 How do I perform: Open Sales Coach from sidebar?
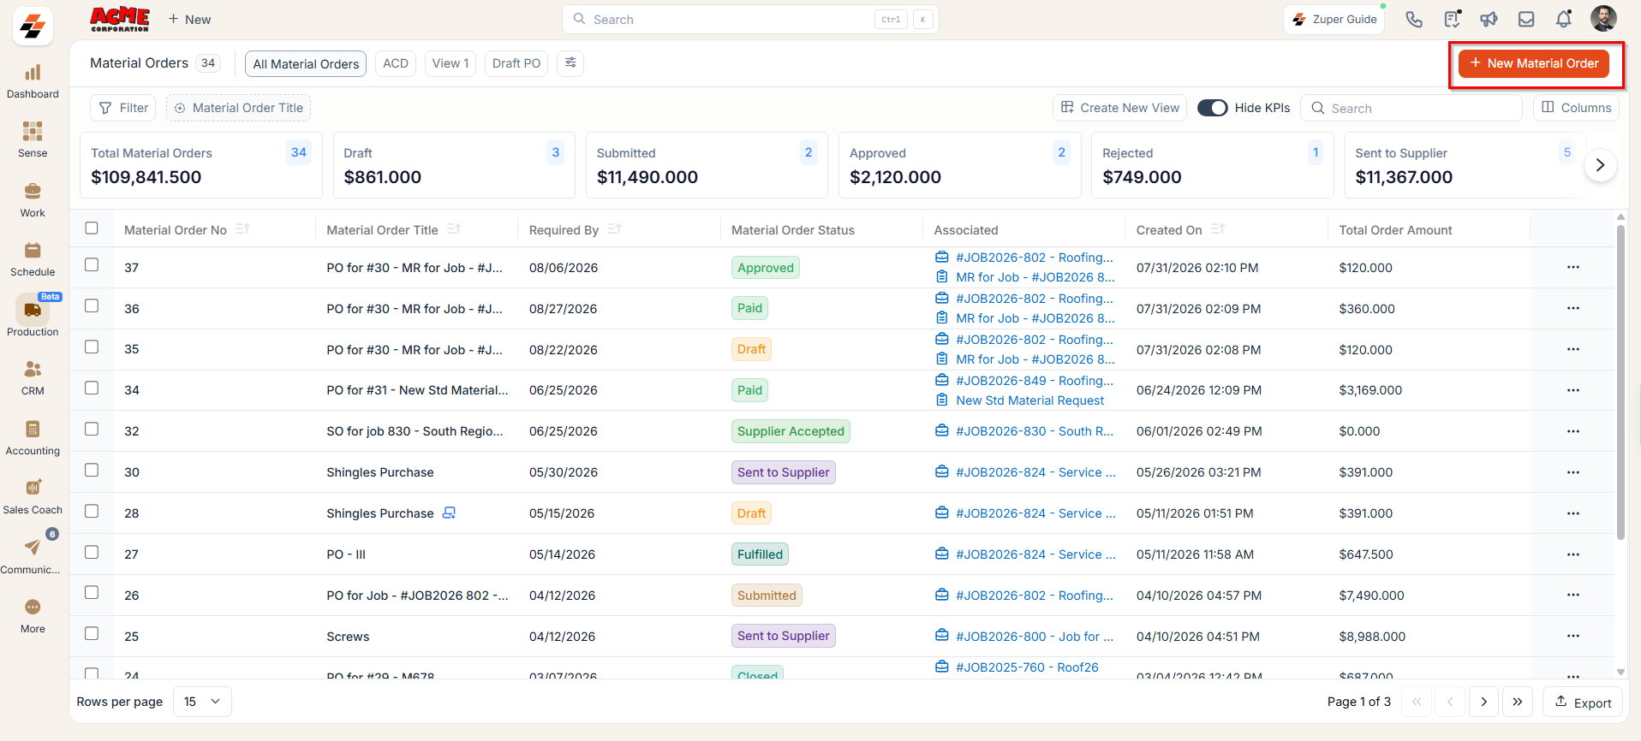pos(33,495)
